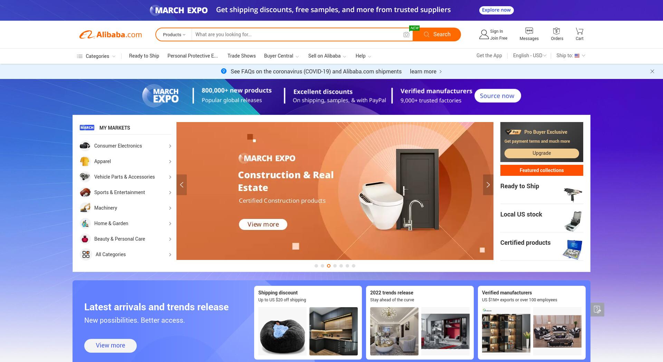Viewport: 663px width, 362px height.
Task: Open image search camera icon
Action: [x=406, y=34]
